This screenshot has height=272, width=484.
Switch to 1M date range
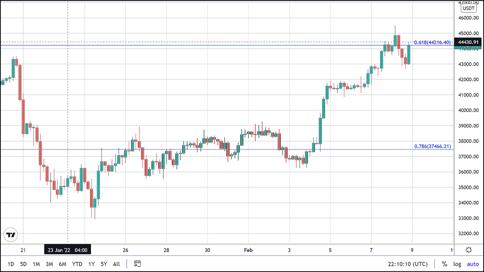pyautogui.click(x=36, y=264)
